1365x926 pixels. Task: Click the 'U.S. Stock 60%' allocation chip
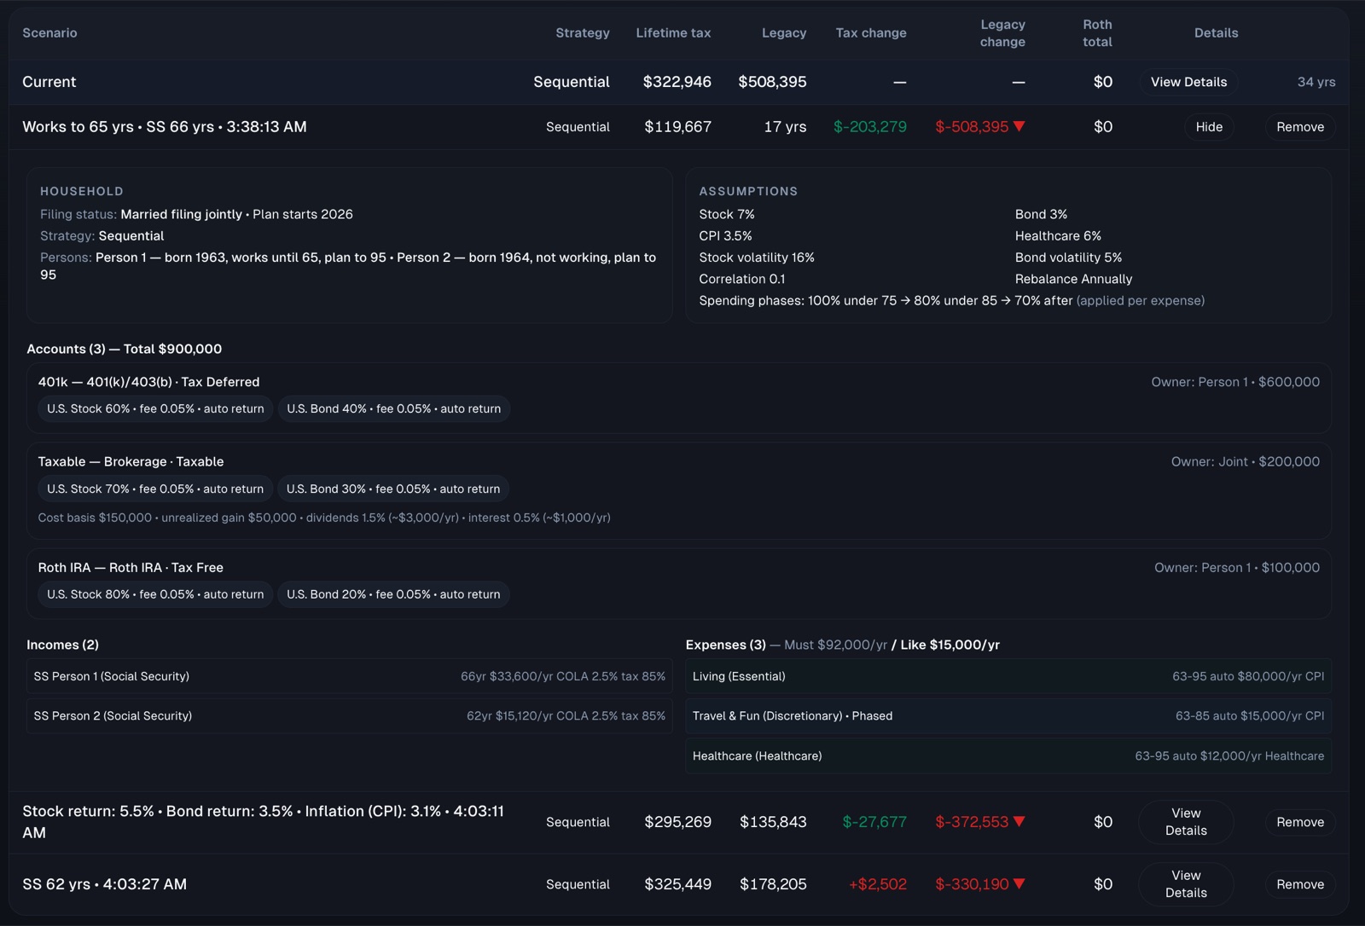155,408
